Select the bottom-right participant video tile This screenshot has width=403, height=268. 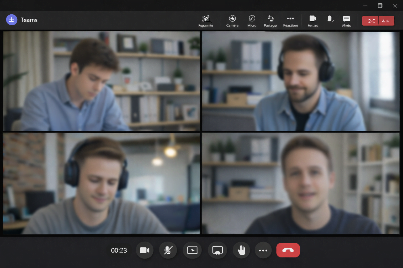pos(301,183)
